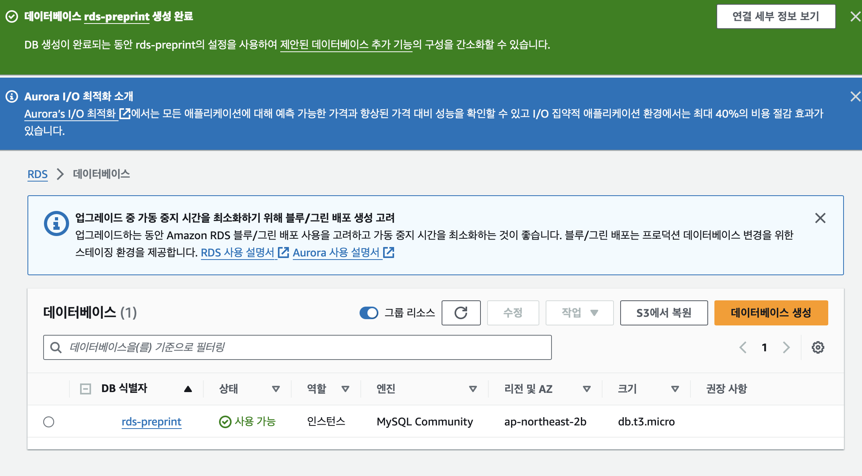Click the ap-northeast-2b region cell
This screenshot has width=862, height=476.
545,422
